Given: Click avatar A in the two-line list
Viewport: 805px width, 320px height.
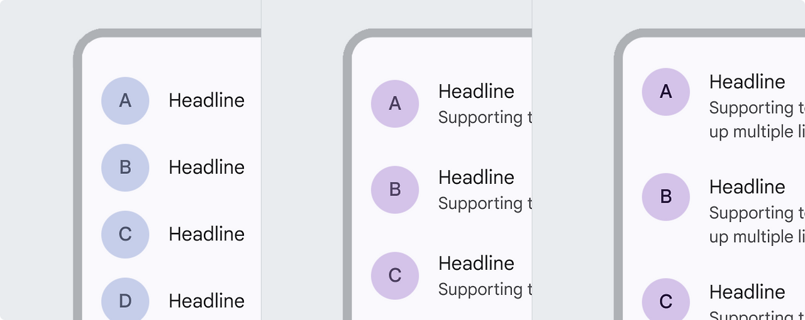Looking at the screenshot, I should point(395,104).
